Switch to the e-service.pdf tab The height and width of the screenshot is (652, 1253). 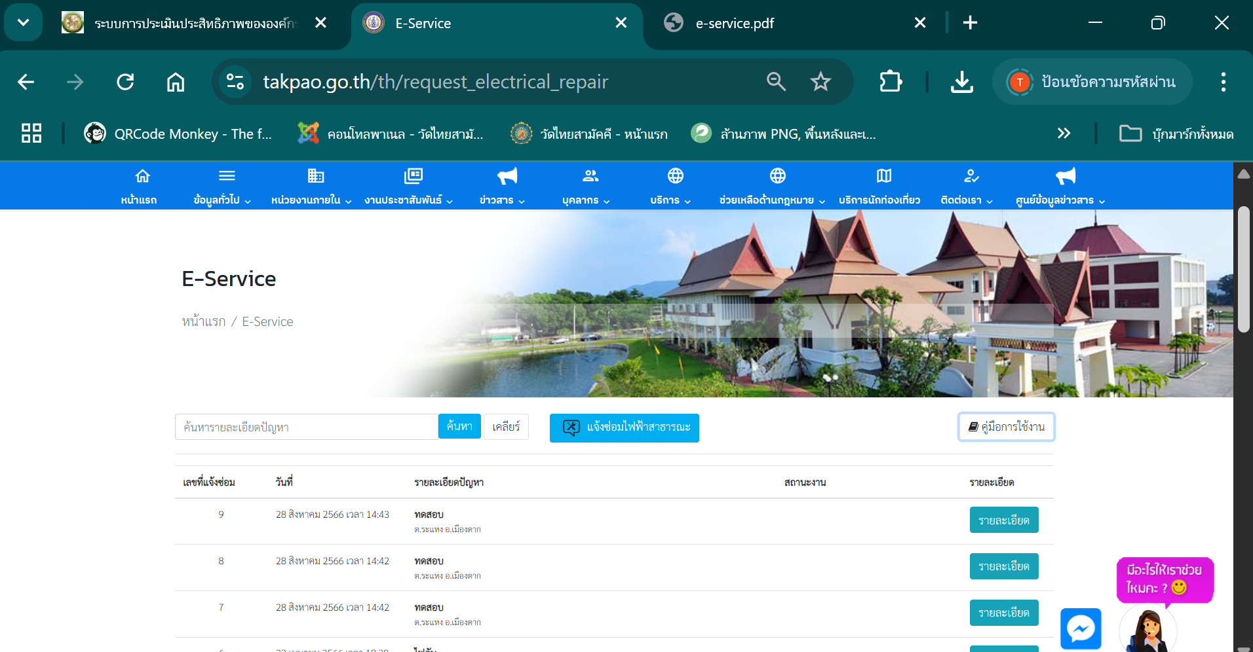(734, 24)
